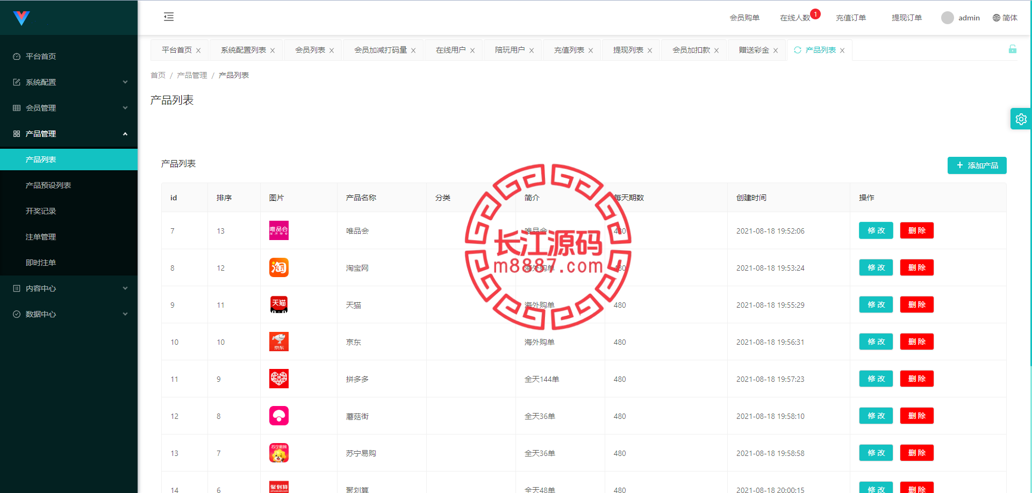The height and width of the screenshot is (493, 1032).
Task: Open 会员购单 in top bar
Action: (744, 18)
